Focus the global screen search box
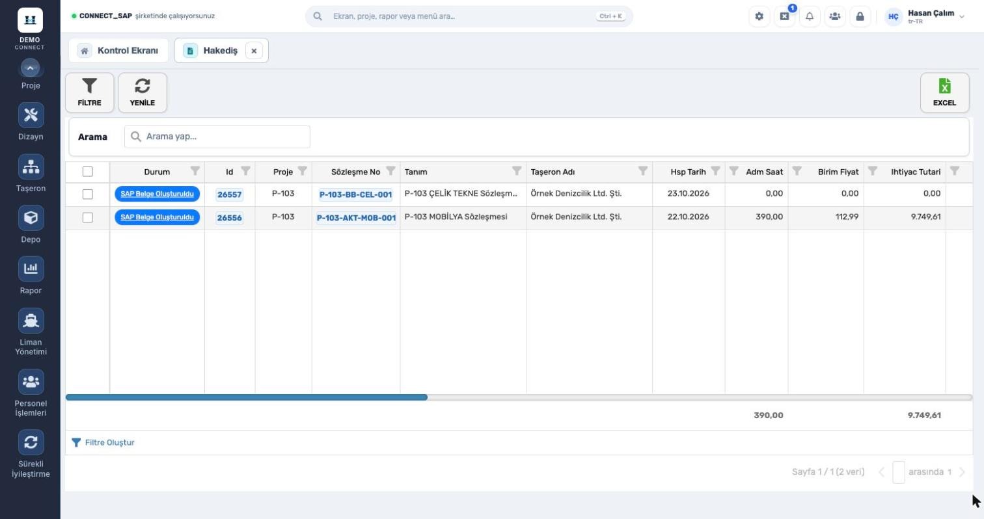The width and height of the screenshot is (984, 519). (x=469, y=16)
